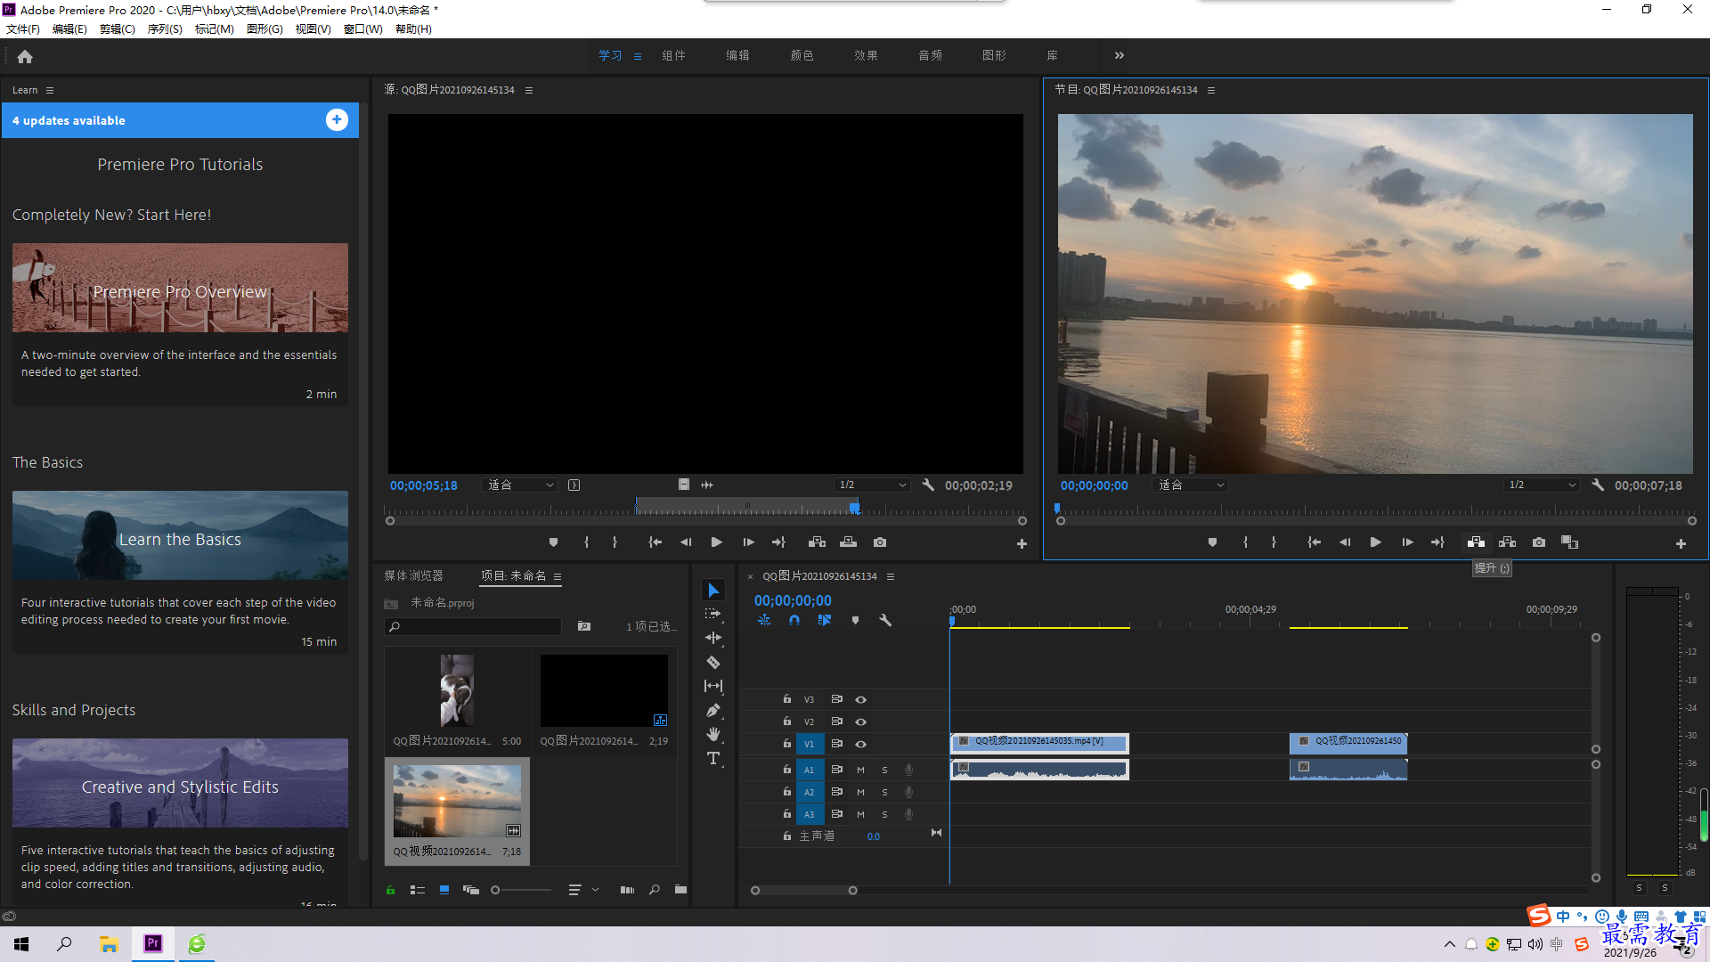Image resolution: width=1710 pixels, height=962 pixels.
Task: Open program monitor zoom dropdown 适合
Action: (x=1191, y=485)
